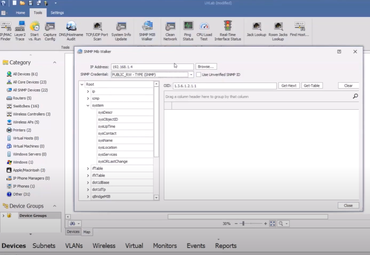Select the Wireless APs (5) category
This screenshot has height=255, width=370.
tap(26, 122)
